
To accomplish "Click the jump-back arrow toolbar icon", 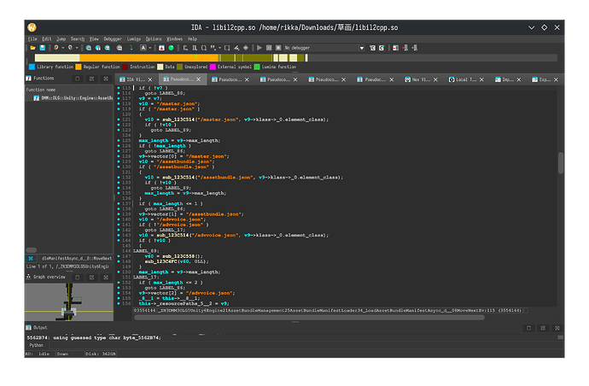I will click(x=56, y=48).
